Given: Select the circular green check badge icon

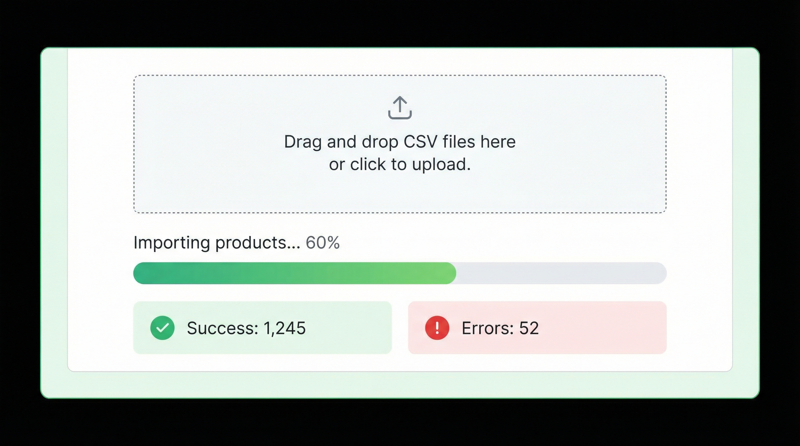Looking at the screenshot, I should click(162, 328).
